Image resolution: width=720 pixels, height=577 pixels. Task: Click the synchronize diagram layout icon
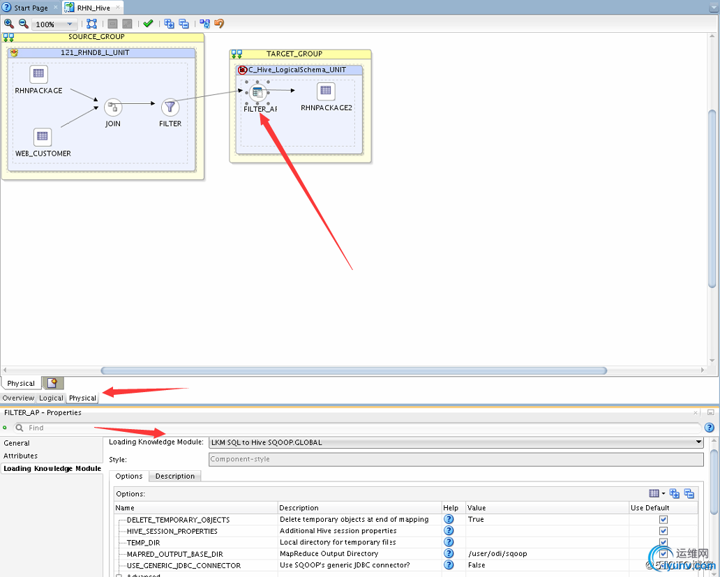click(205, 24)
